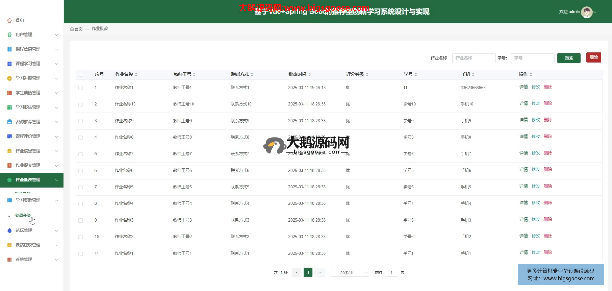Click the 用户管理 sidebar icon
This screenshot has height=291, width=612.
[10, 35]
